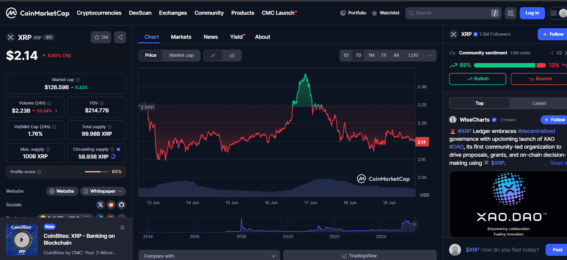The height and width of the screenshot is (260, 567).
Task: Open the CoinMarketCap home logo
Action: point(38,13)
